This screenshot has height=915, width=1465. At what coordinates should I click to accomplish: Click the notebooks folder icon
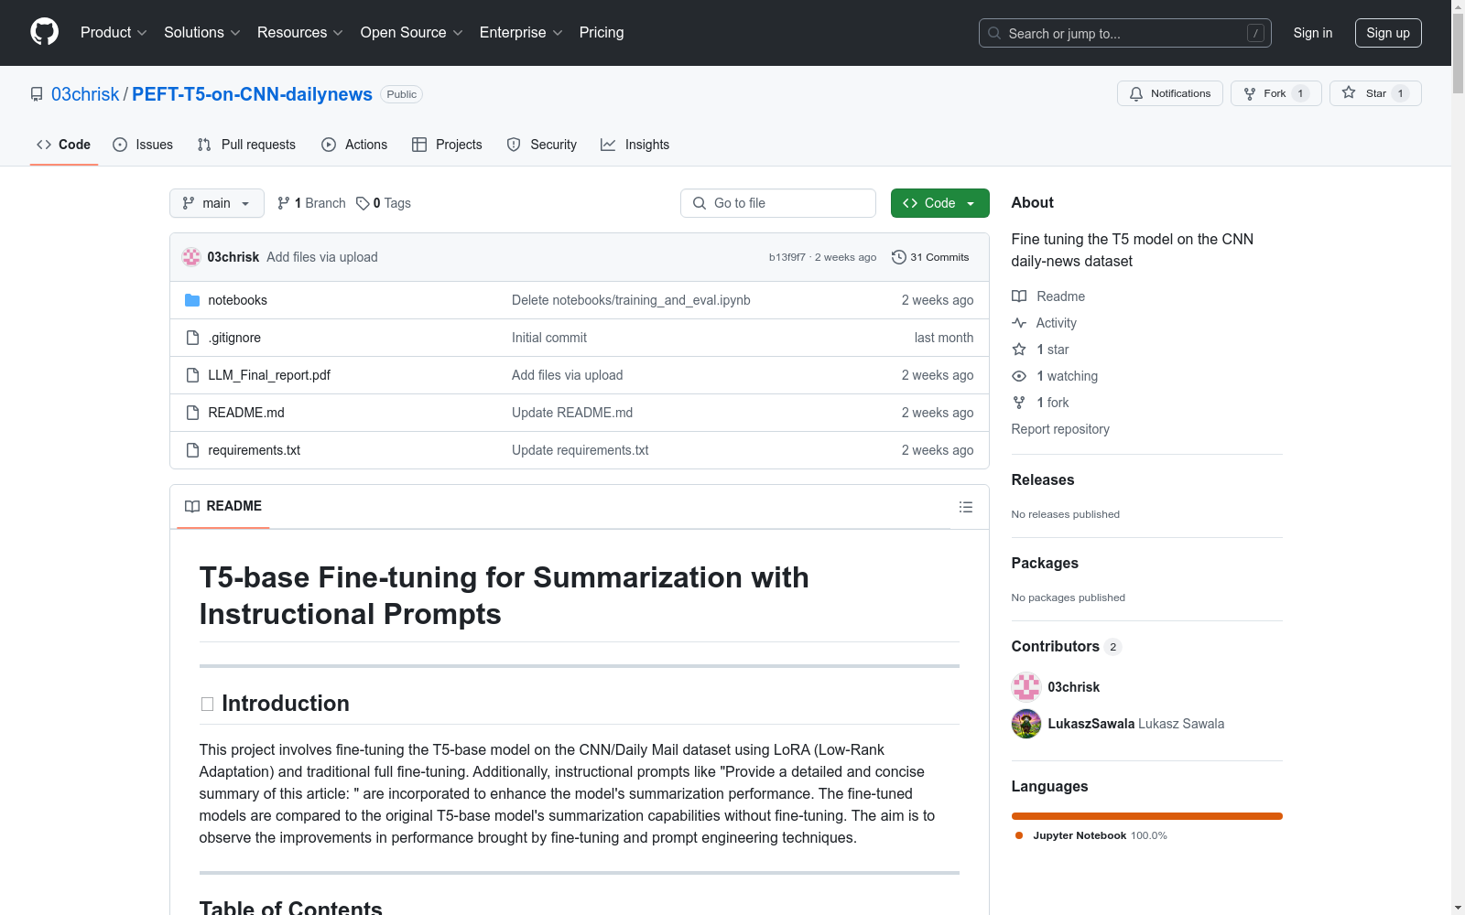tap(192, 300)
